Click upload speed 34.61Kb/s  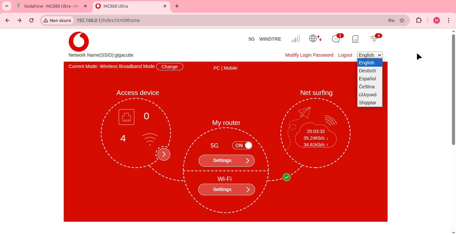316,145
